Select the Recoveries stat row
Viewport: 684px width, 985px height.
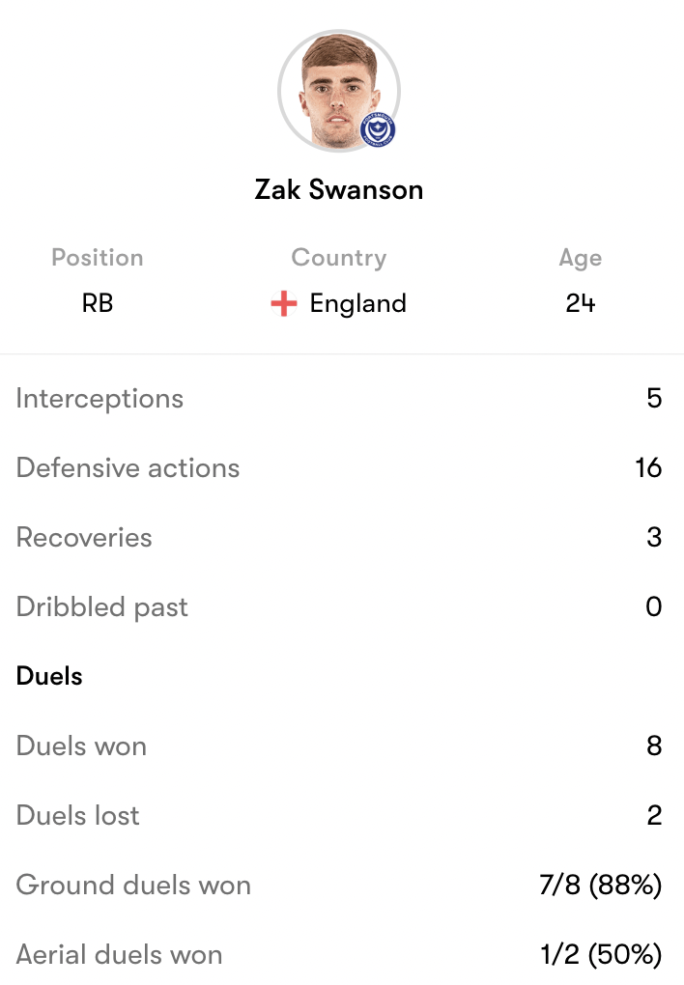tap(342, 538)
